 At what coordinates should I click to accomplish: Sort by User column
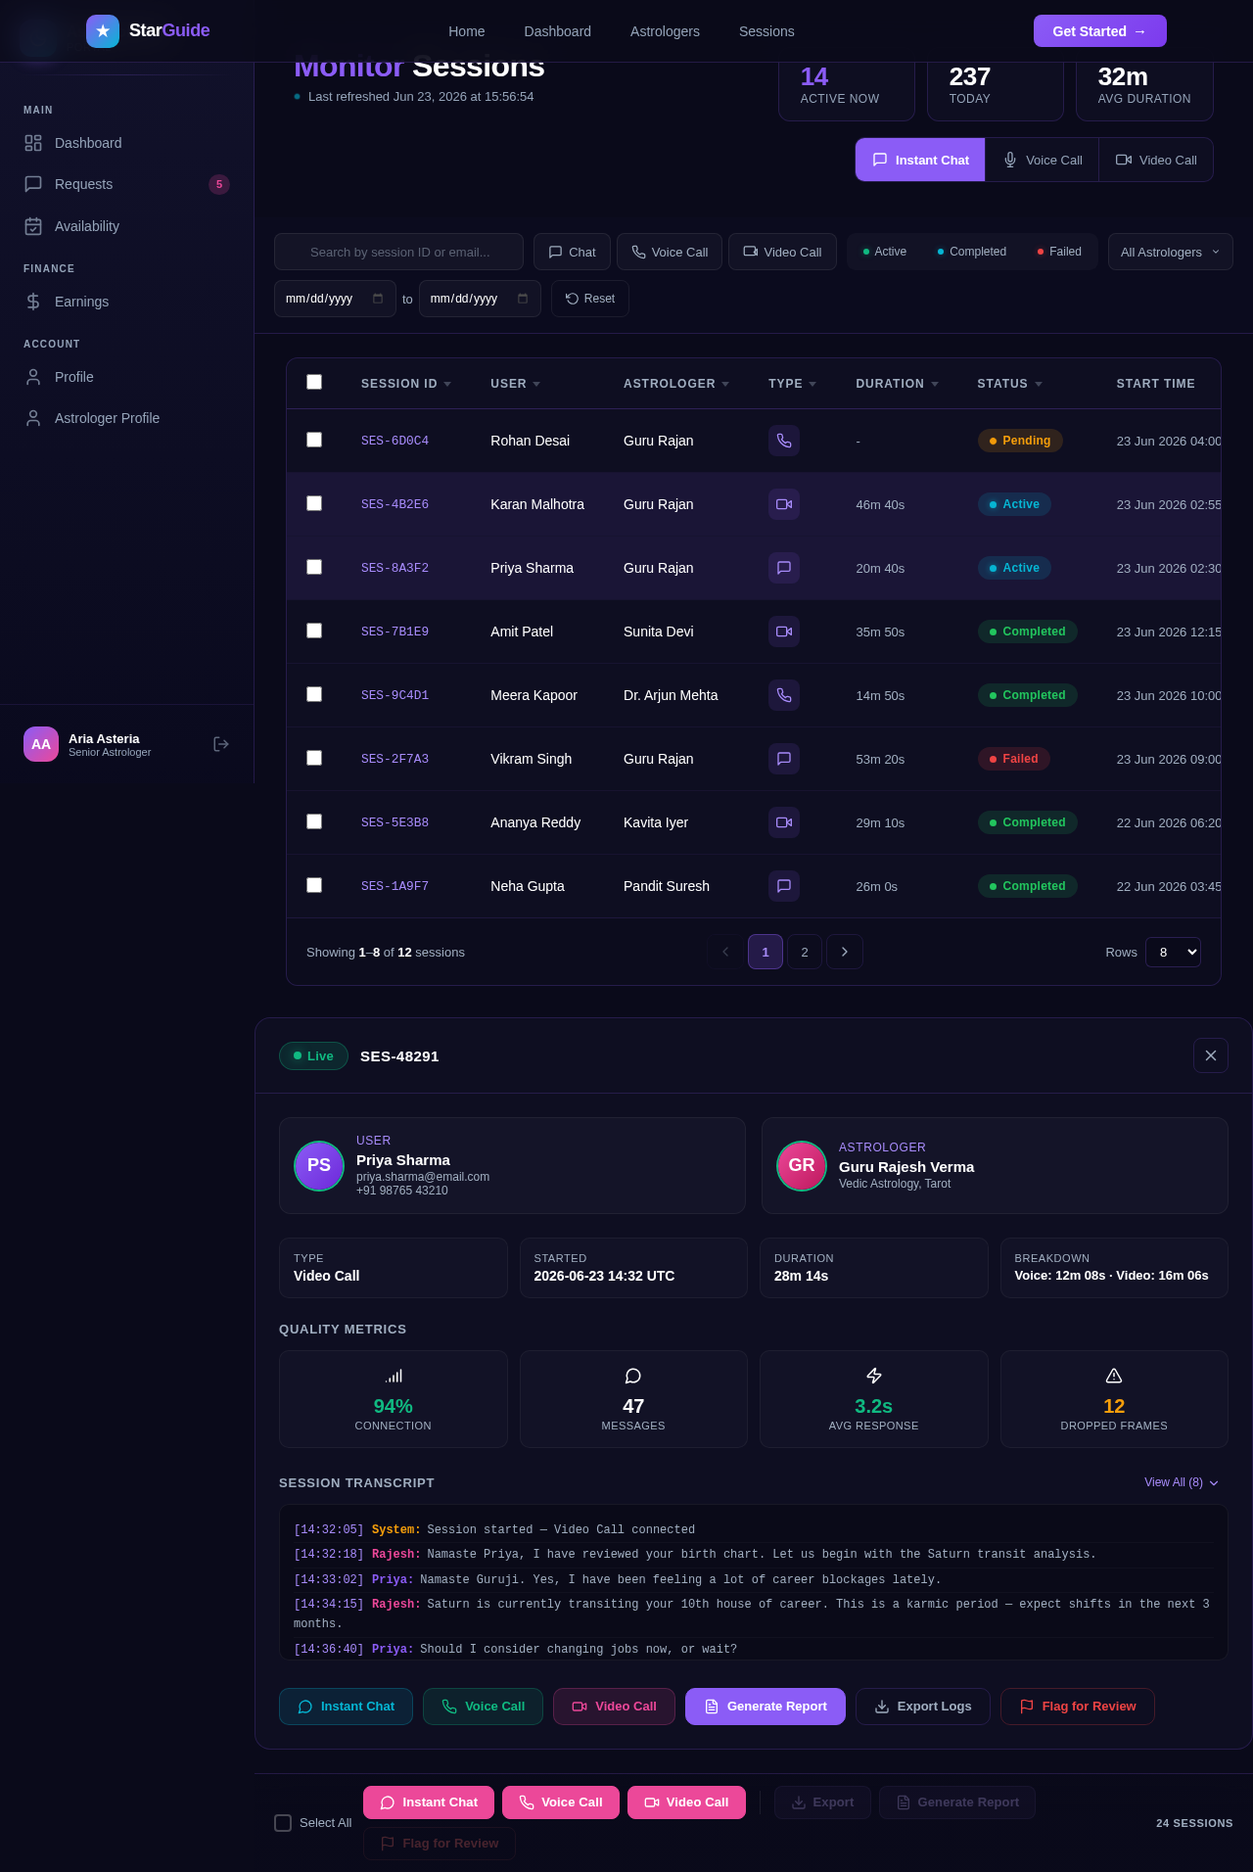[x=515, y=384]
